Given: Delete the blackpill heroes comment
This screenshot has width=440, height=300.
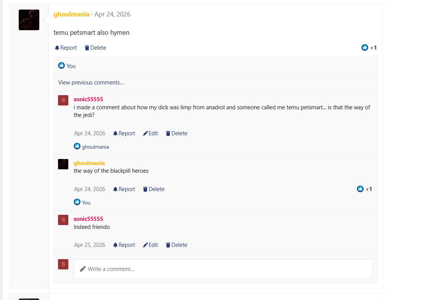Looking at the screenshot, I should click(x=153, y=189).
